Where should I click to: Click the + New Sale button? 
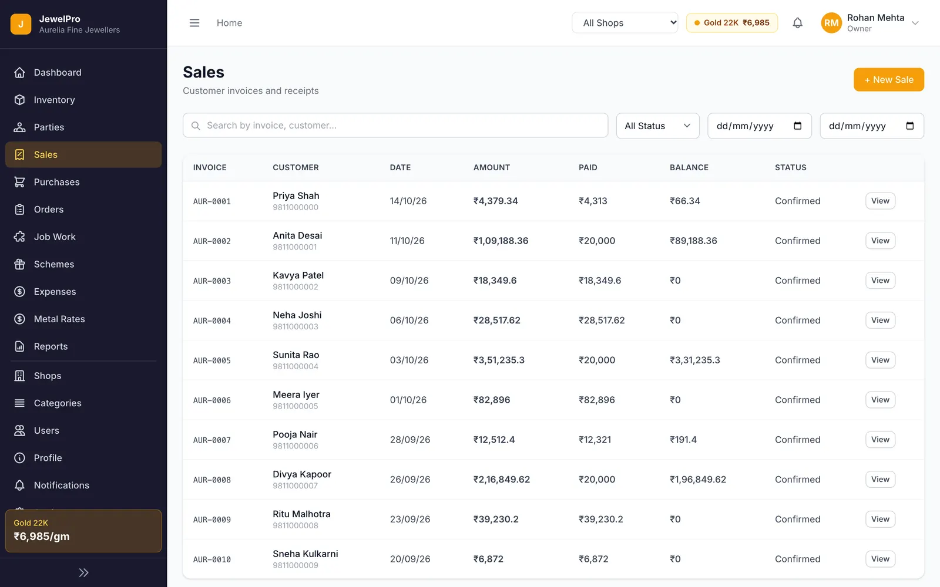pyautogui.click(x=888, y=80)
